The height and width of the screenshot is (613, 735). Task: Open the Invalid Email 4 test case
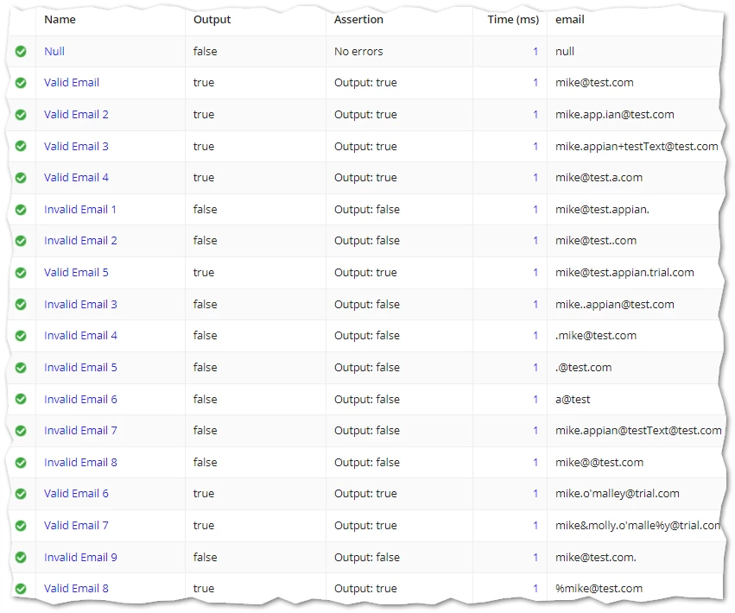[x=80, y=336]
